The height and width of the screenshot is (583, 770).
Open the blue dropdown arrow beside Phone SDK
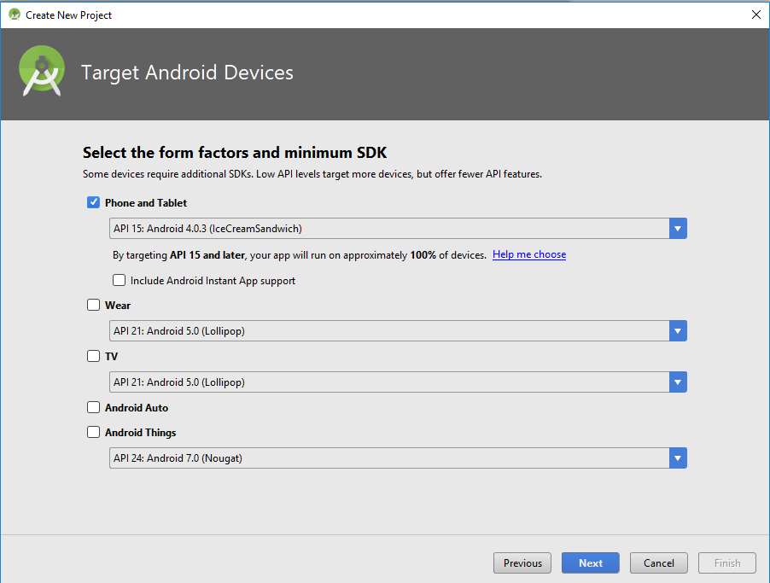[x=677, y=228]
